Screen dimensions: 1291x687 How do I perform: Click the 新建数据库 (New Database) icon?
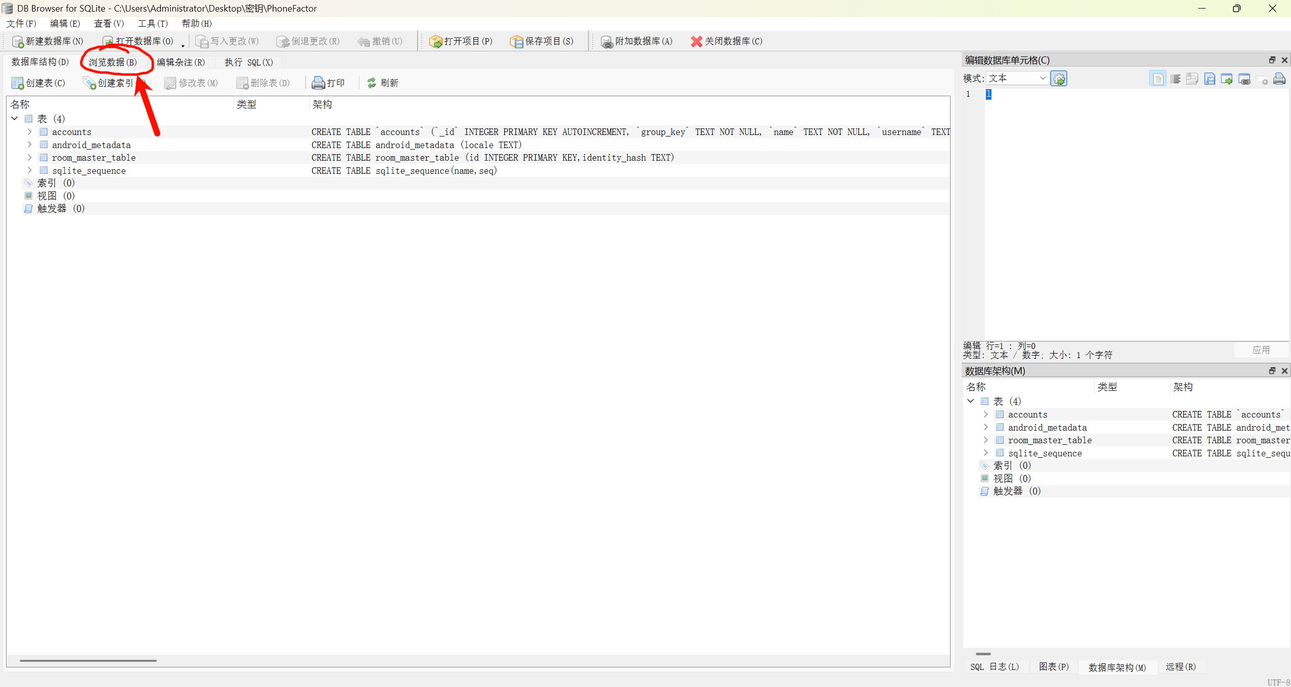(x=18, y=41)
